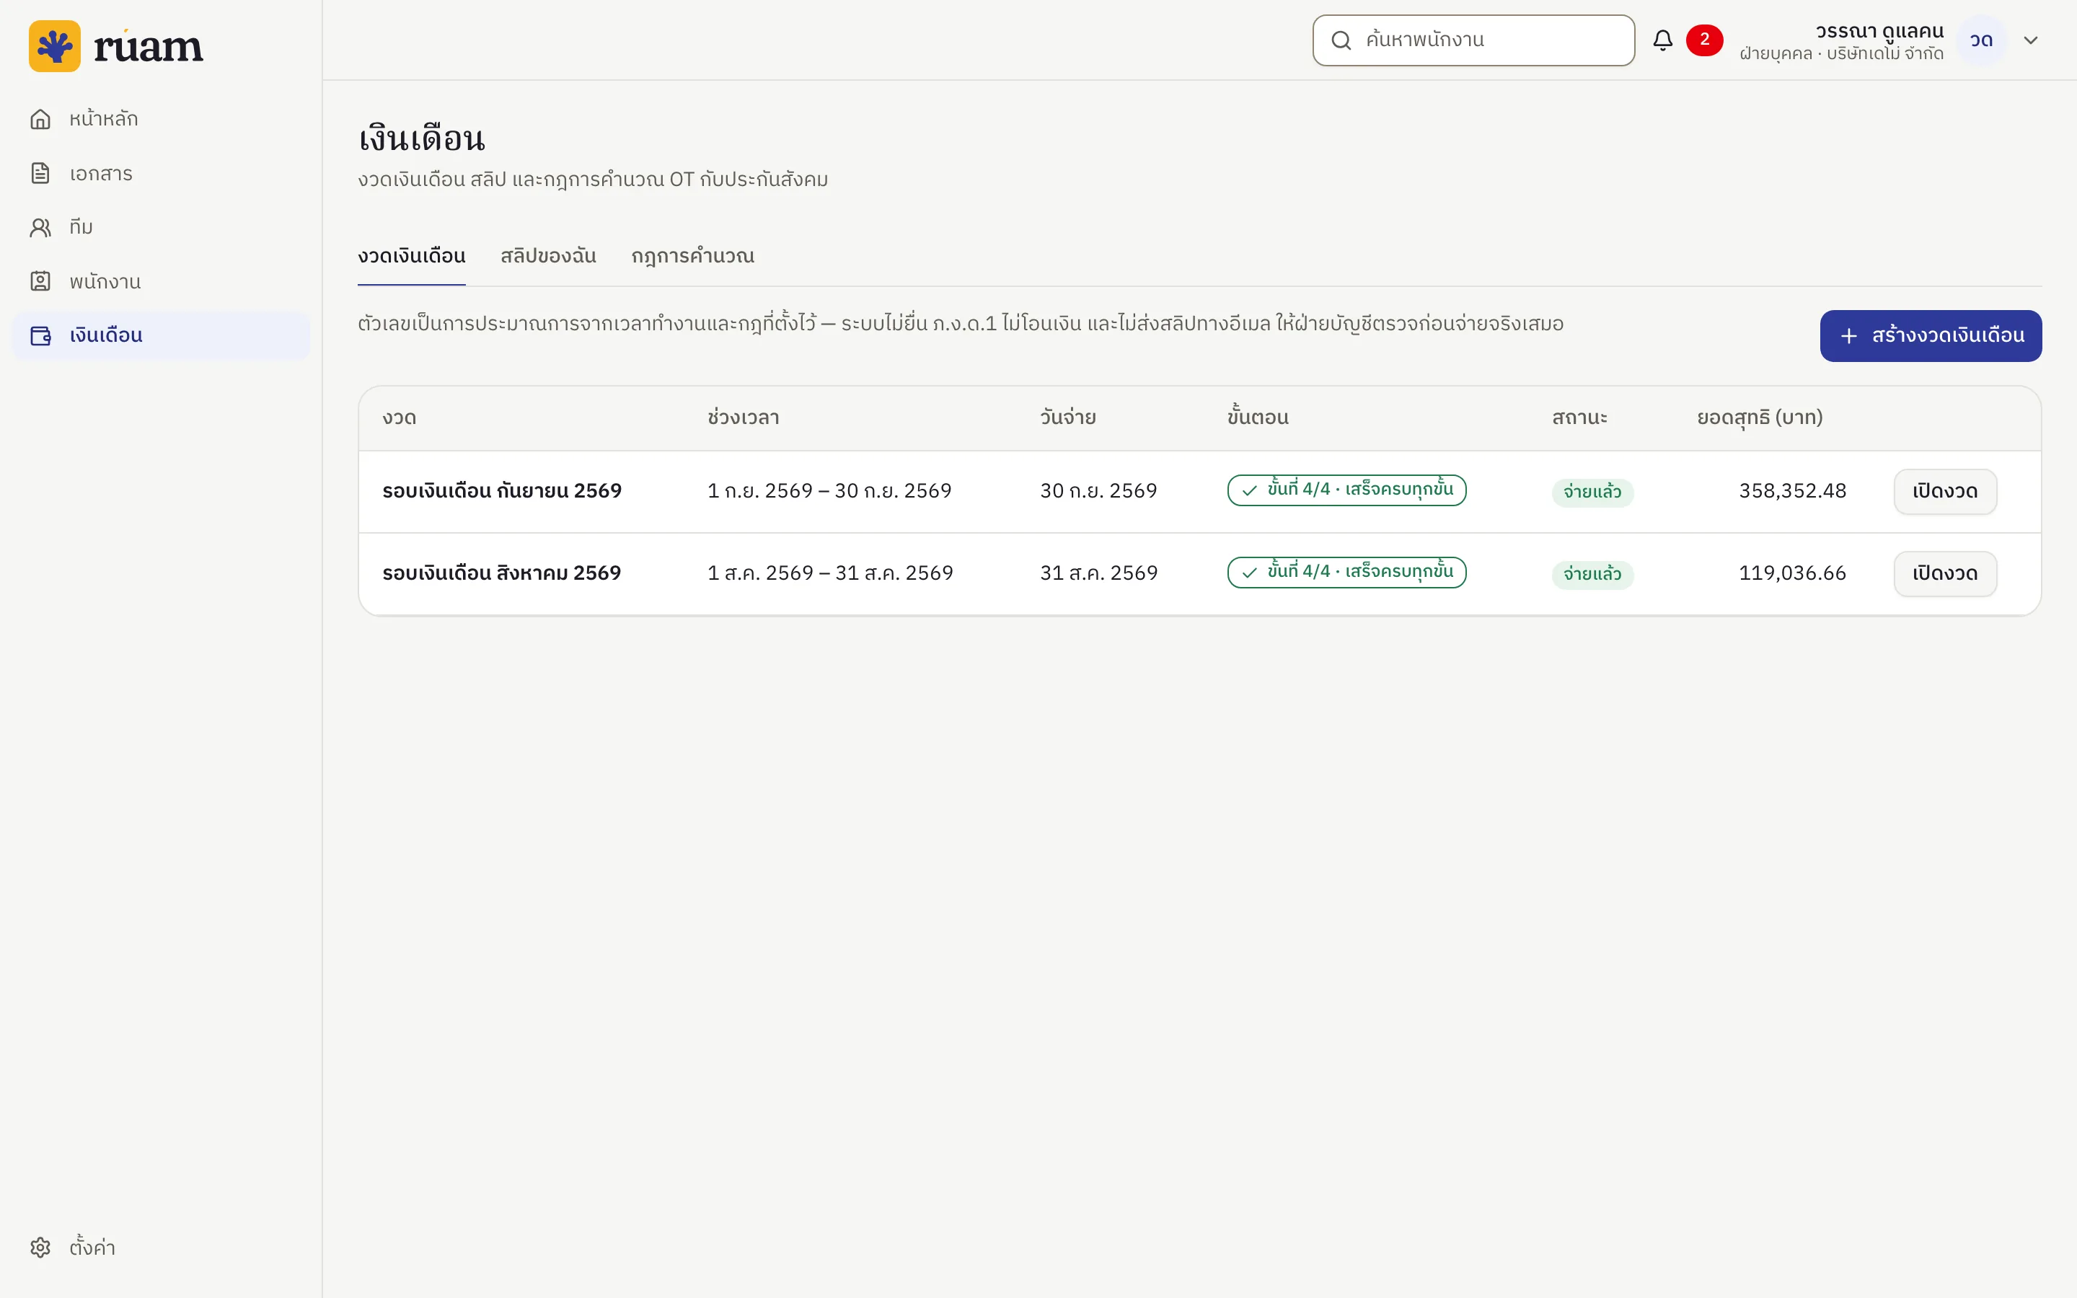
Task: Open หน้าหลัก home icon in sidebar
Action: point(40,119)
